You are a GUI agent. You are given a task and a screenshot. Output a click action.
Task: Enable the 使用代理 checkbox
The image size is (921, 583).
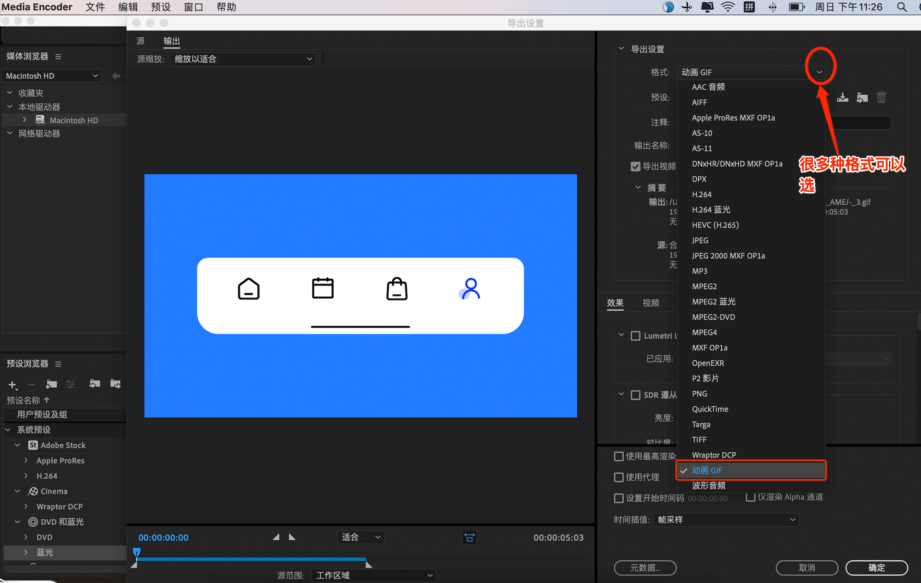click(x=618, y=477)
